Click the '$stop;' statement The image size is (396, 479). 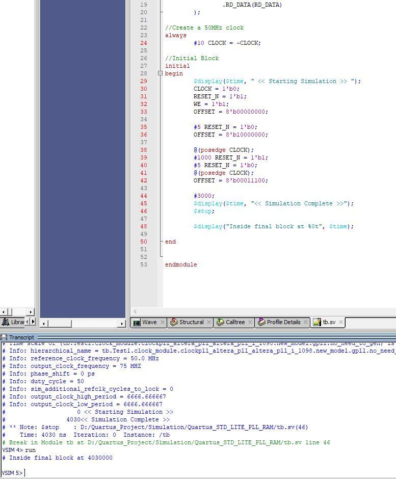tap(204, 211)
